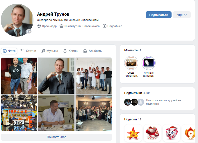The image size is (198, 143).
Task: Select the polar bear candy cane gift
Action: [x=172, y=133]
